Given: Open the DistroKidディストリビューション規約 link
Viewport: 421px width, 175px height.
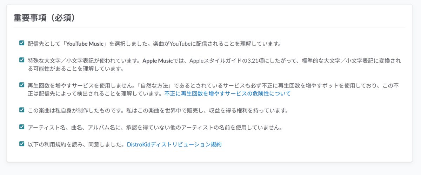Looking at the screenshot, I should 174,144.
